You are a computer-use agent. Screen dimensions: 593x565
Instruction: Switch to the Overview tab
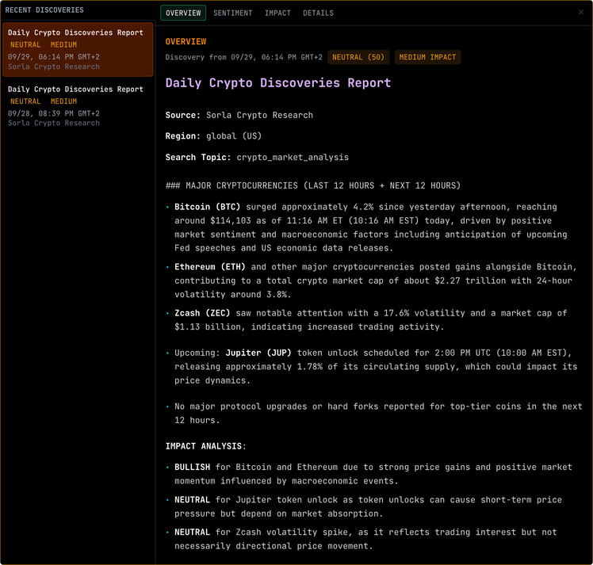[183, 13]
